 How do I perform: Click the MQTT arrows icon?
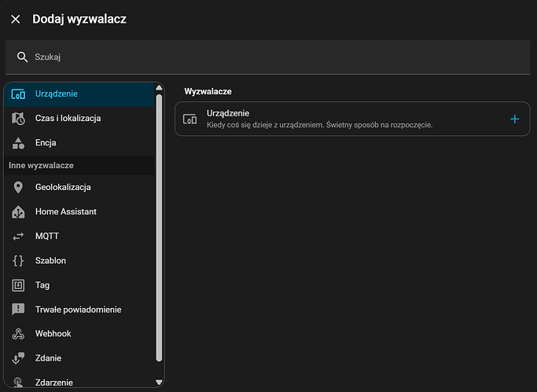(19, 236)
